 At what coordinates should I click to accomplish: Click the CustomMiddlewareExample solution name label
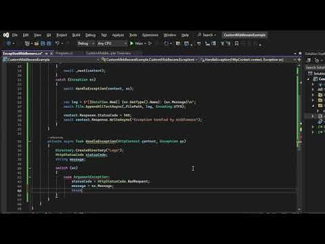pyautogui.click(x=244, y=35)
